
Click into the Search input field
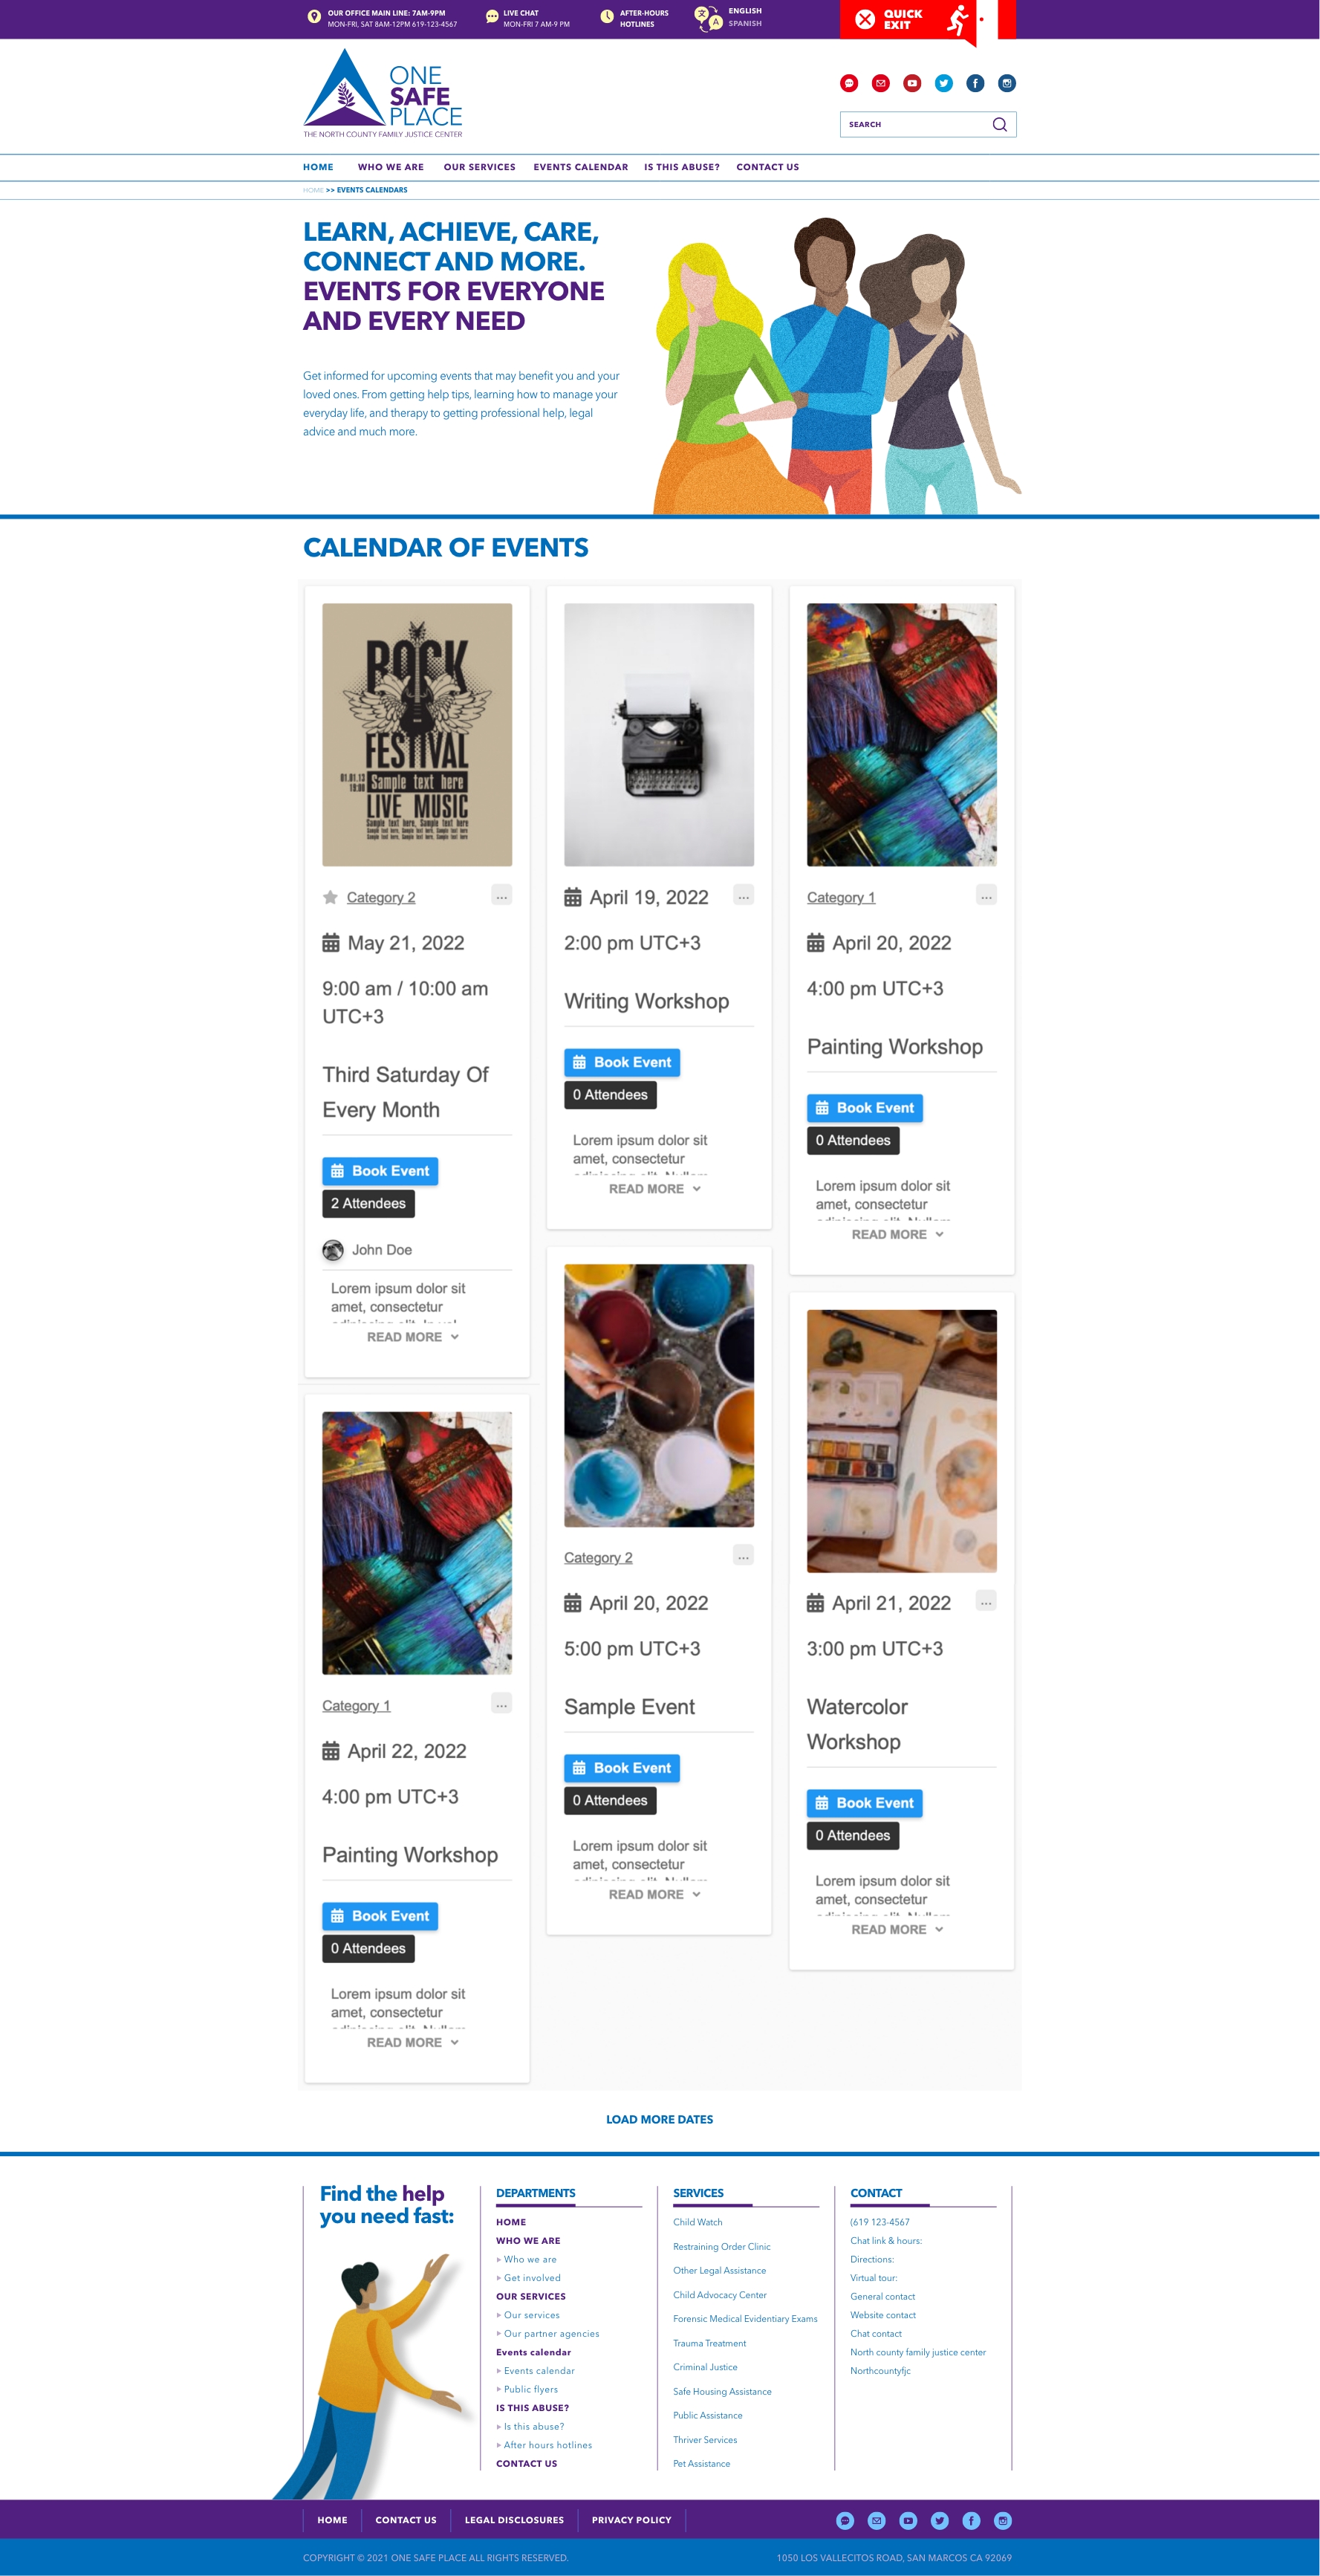[915, 124]
